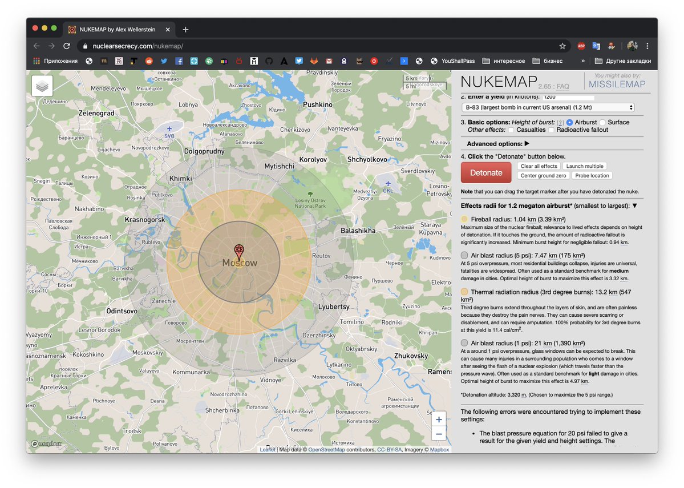Click Launch multiple button

[585, 166]
